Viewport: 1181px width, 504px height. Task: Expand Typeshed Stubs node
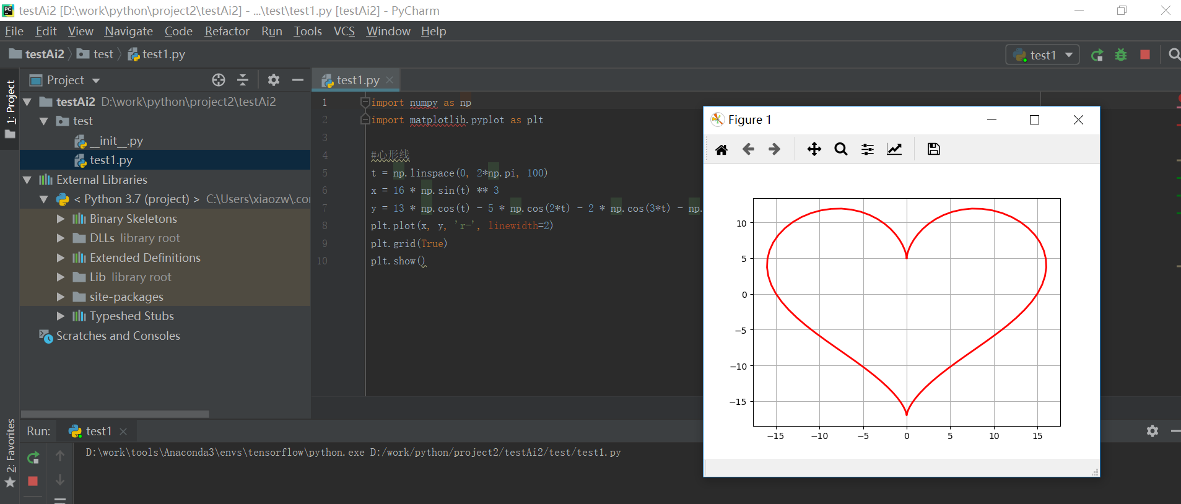61,316
